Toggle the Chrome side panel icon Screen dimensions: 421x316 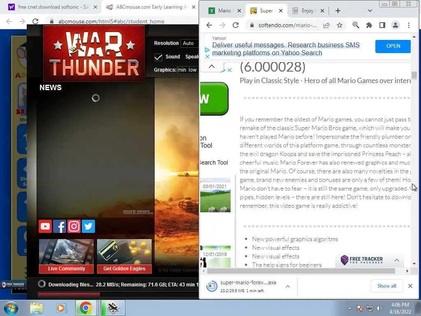(x=382, y=25)
